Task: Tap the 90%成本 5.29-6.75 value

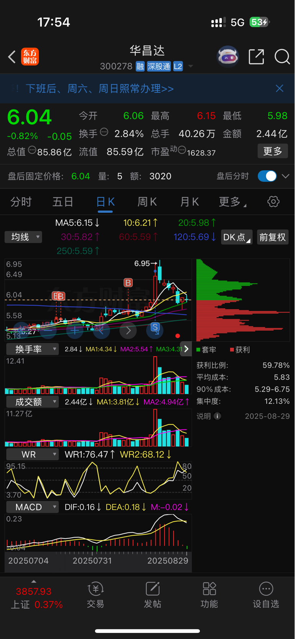Action: tap(272, 389)
